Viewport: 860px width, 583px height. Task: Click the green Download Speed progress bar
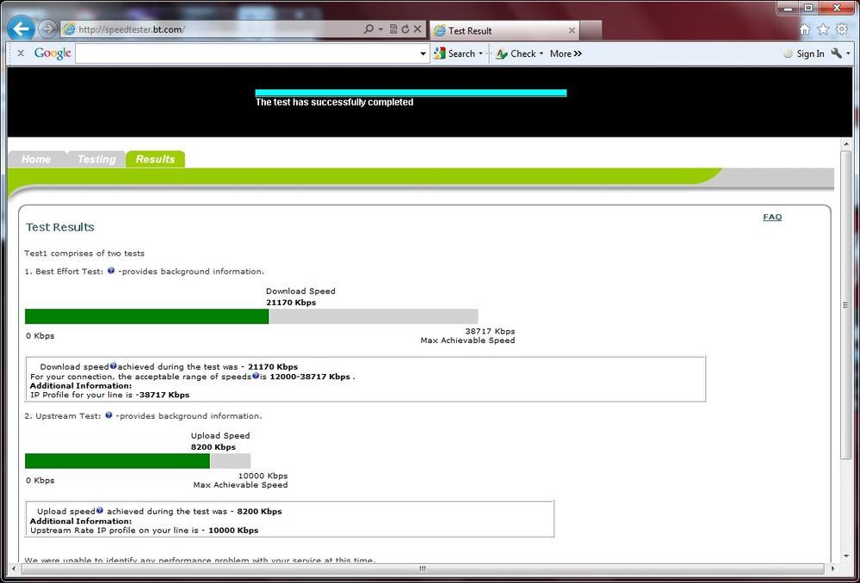[x=146, y=316]
